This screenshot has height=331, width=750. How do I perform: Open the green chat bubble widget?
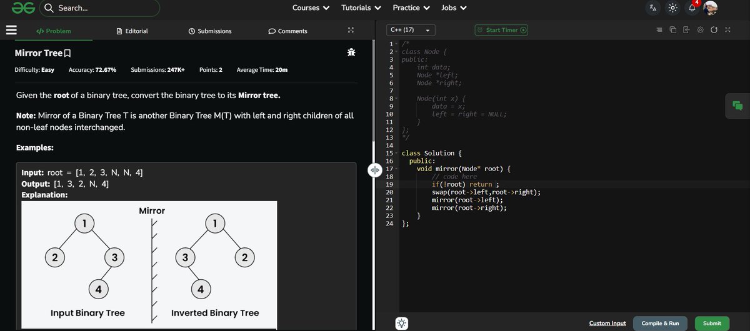737,106
